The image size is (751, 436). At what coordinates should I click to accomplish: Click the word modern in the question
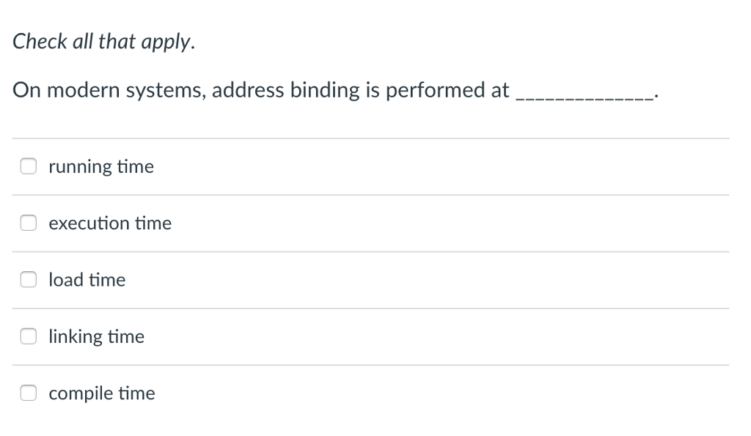84,89
